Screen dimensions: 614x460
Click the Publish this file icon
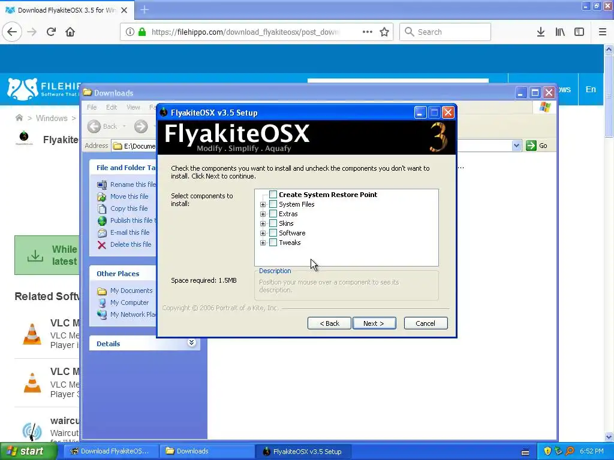click(102, 220)
